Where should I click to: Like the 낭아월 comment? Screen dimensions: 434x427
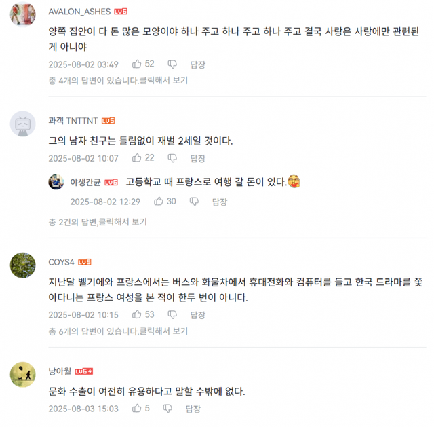click(137, 409)
